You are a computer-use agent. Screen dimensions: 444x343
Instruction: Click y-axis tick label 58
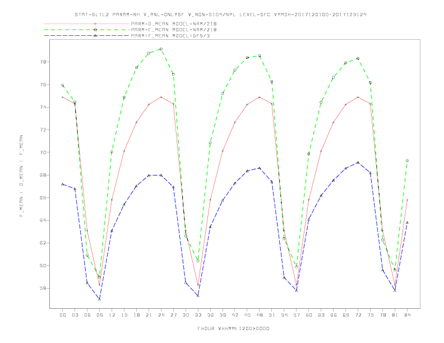click(x=43, y=289)
